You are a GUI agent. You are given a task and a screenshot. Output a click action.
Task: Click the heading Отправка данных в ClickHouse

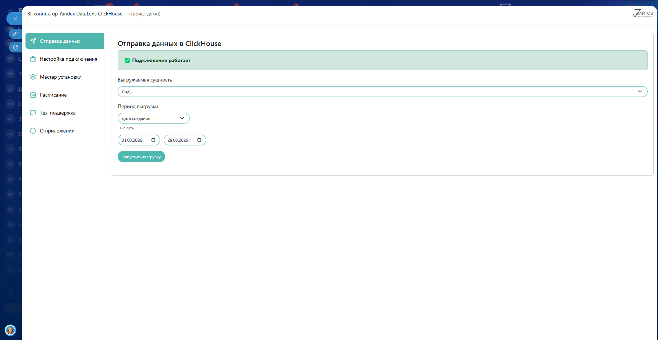pyautogui.click(x=169, y=43)
